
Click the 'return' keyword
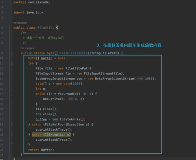(34, 150)
